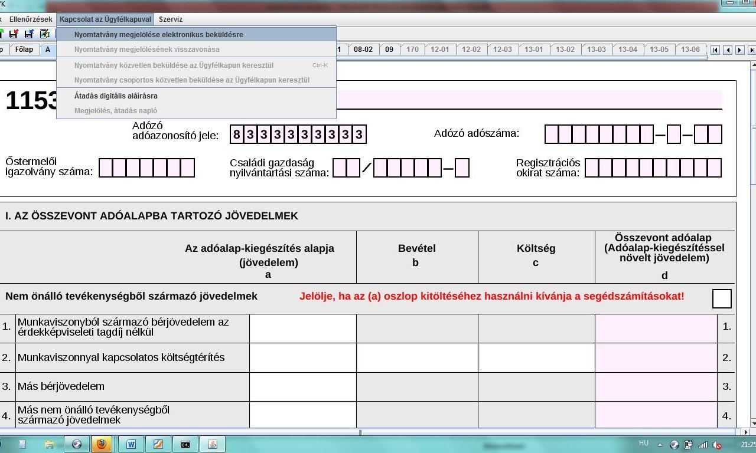The image size is (756, 453).
Task: Click the horizontal scrollbar at the bottom
Action: (360, 432)
